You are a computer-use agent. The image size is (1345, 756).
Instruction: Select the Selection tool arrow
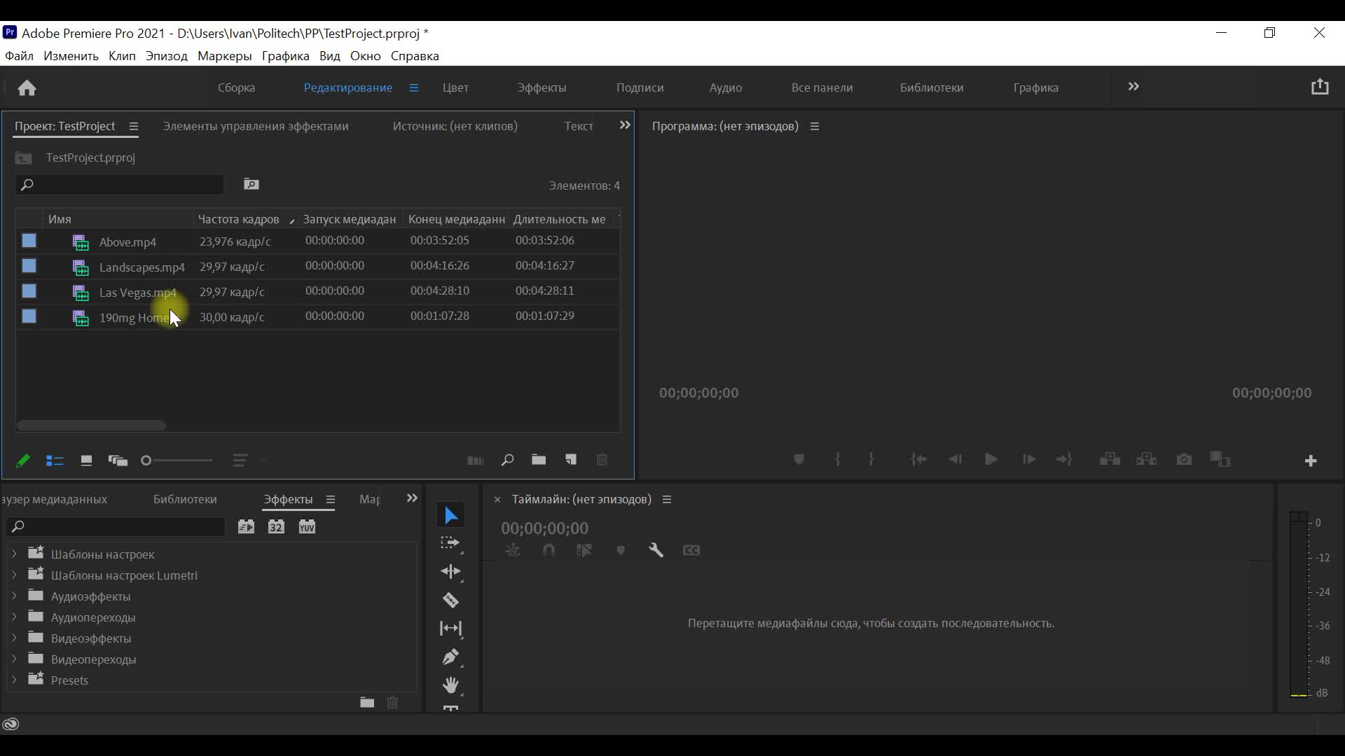[451, 515]
